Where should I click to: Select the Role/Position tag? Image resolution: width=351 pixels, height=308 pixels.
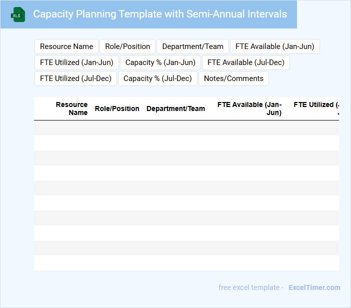(x=127, y=46)
